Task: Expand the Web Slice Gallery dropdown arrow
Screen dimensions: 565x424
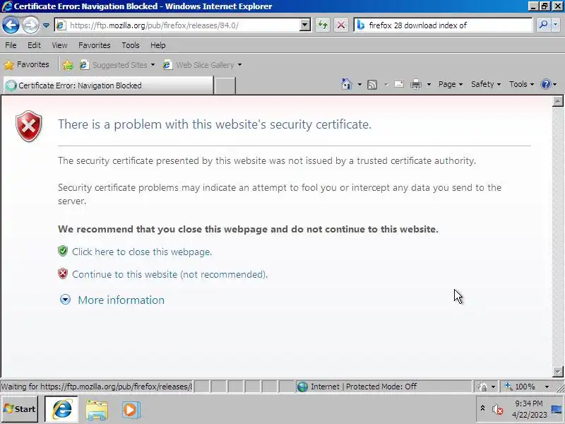Action: coord(239,65)
